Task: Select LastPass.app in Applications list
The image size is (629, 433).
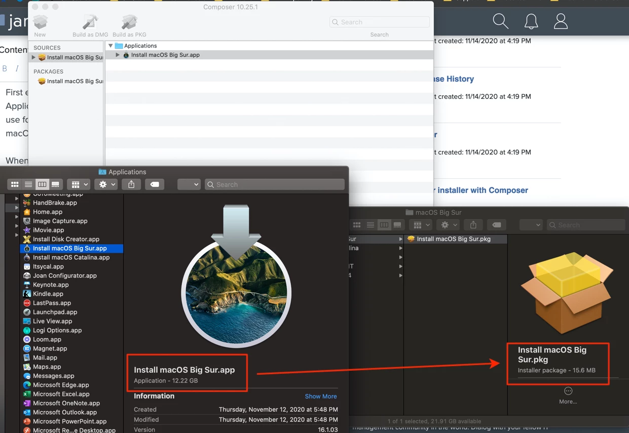Action: point(71,303)
